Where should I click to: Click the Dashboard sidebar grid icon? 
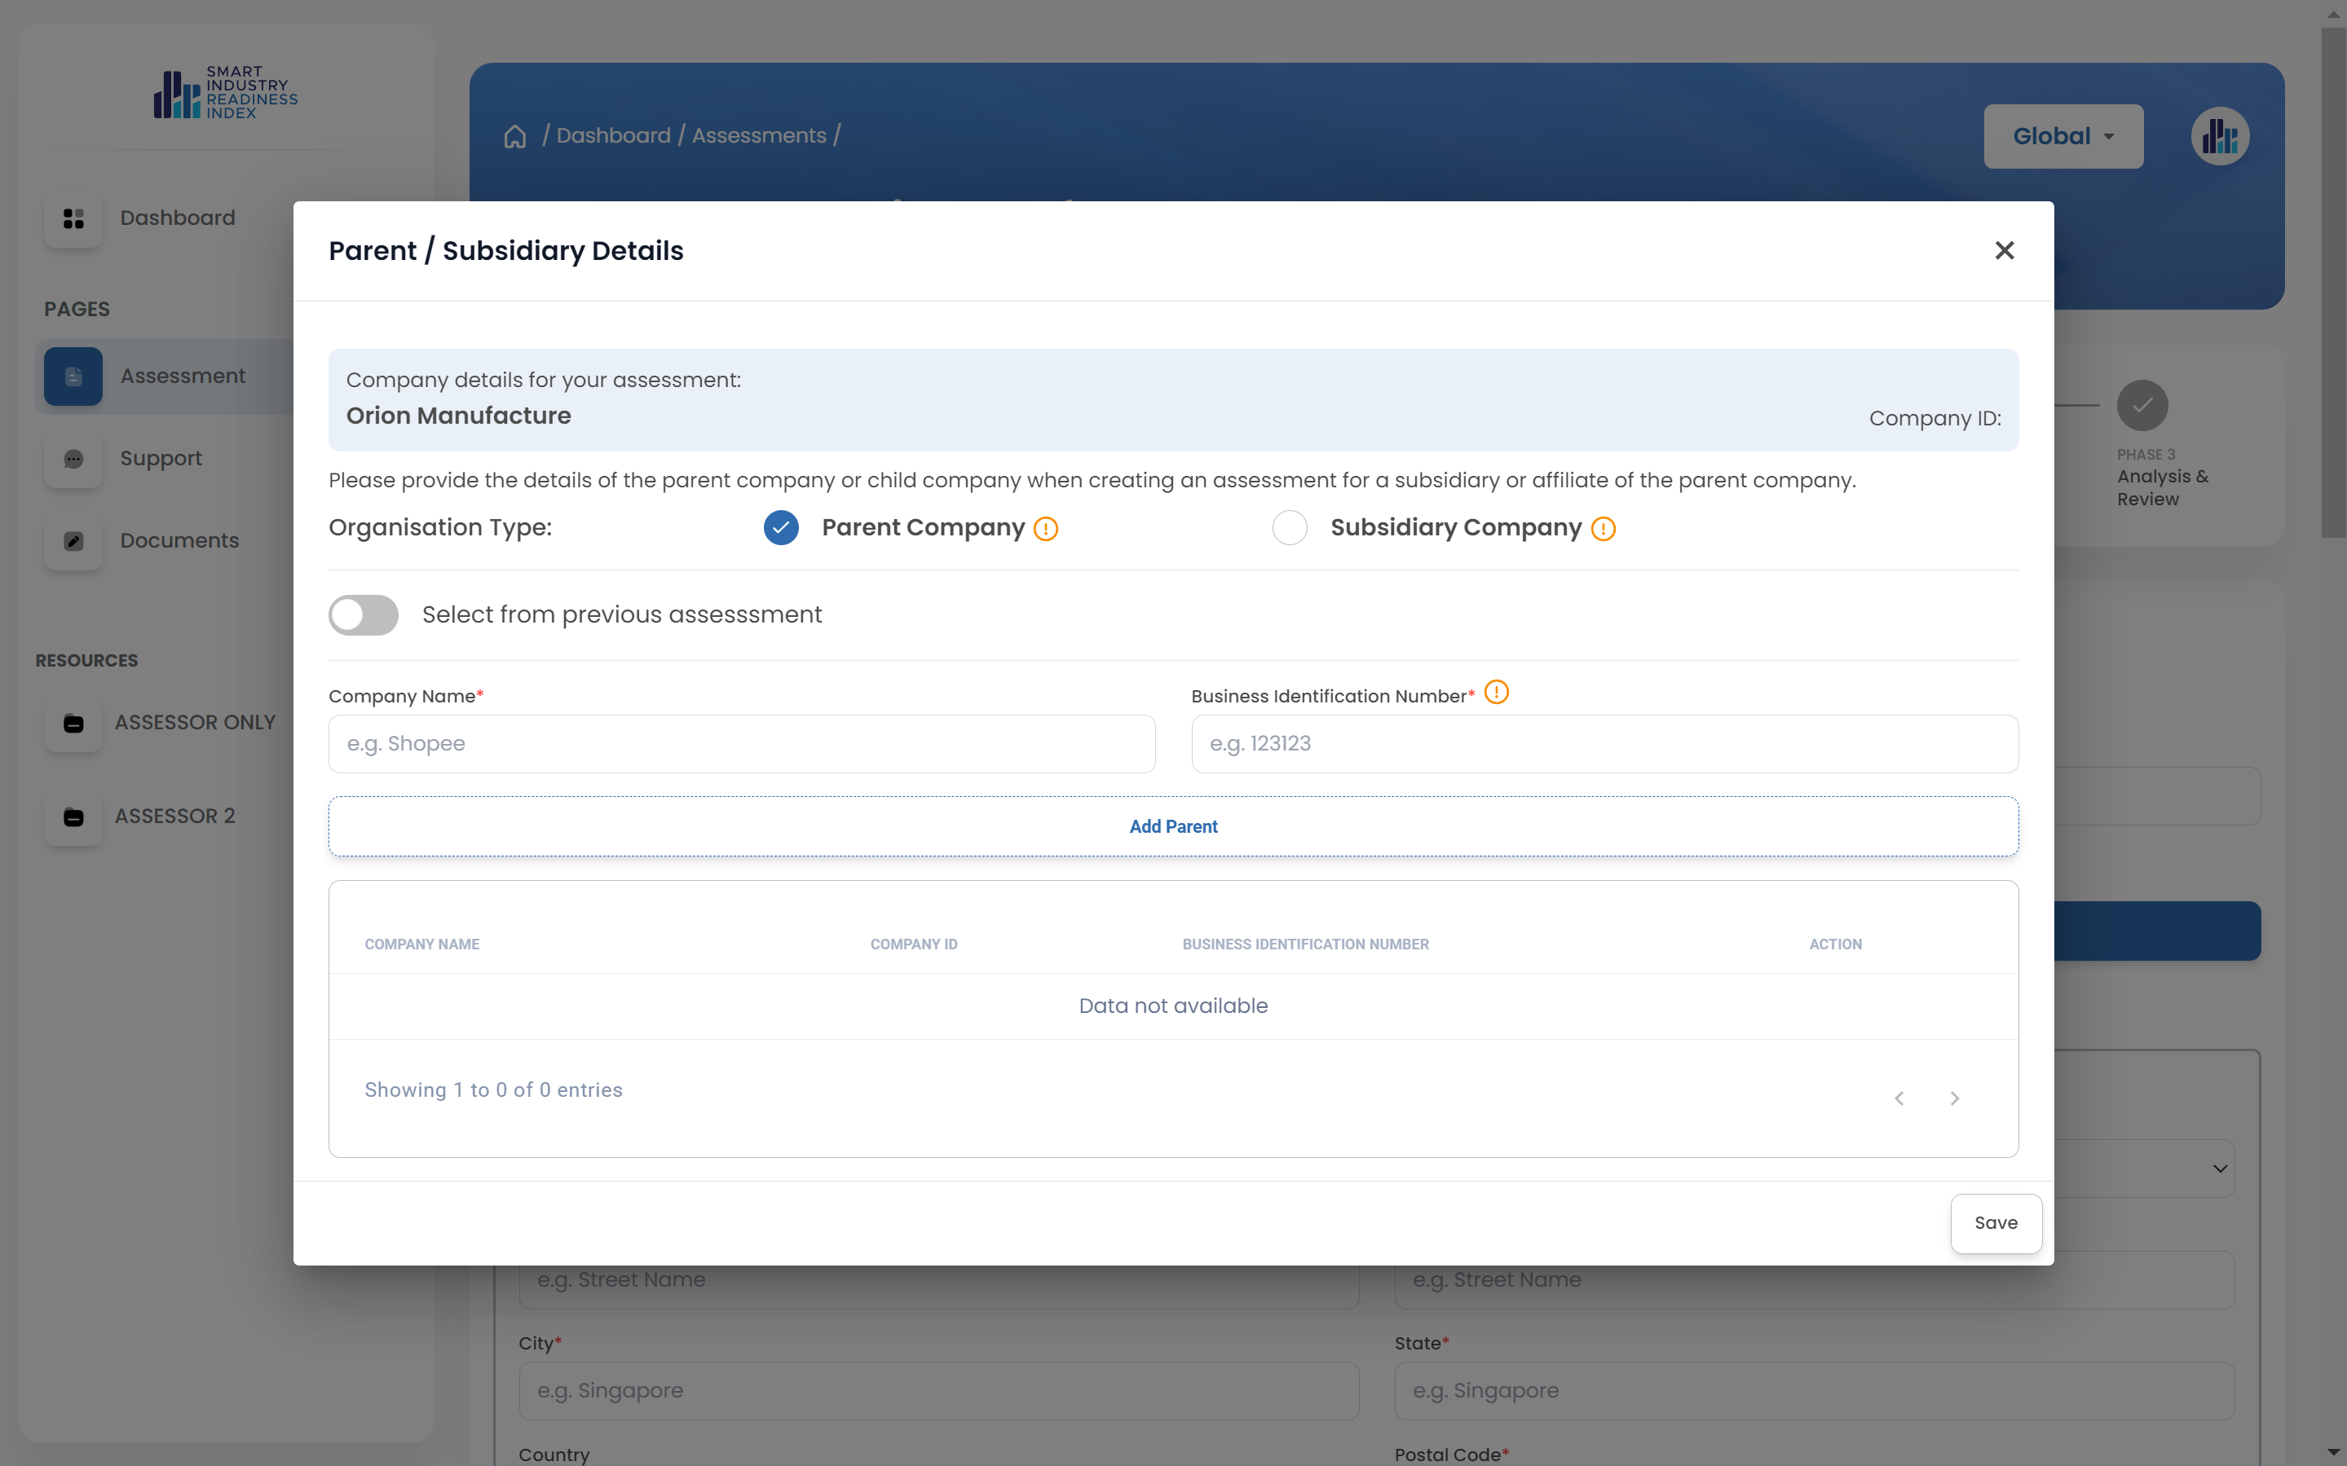click(x=73, y=218)
